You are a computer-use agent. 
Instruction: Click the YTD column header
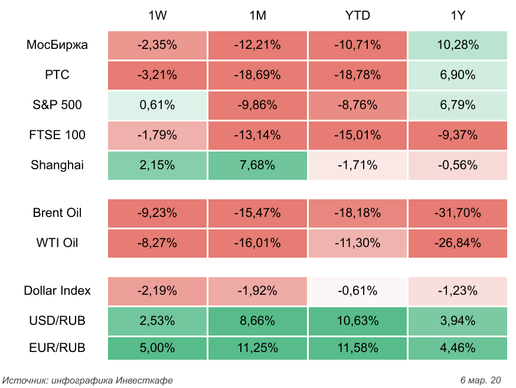click(357, 16)
